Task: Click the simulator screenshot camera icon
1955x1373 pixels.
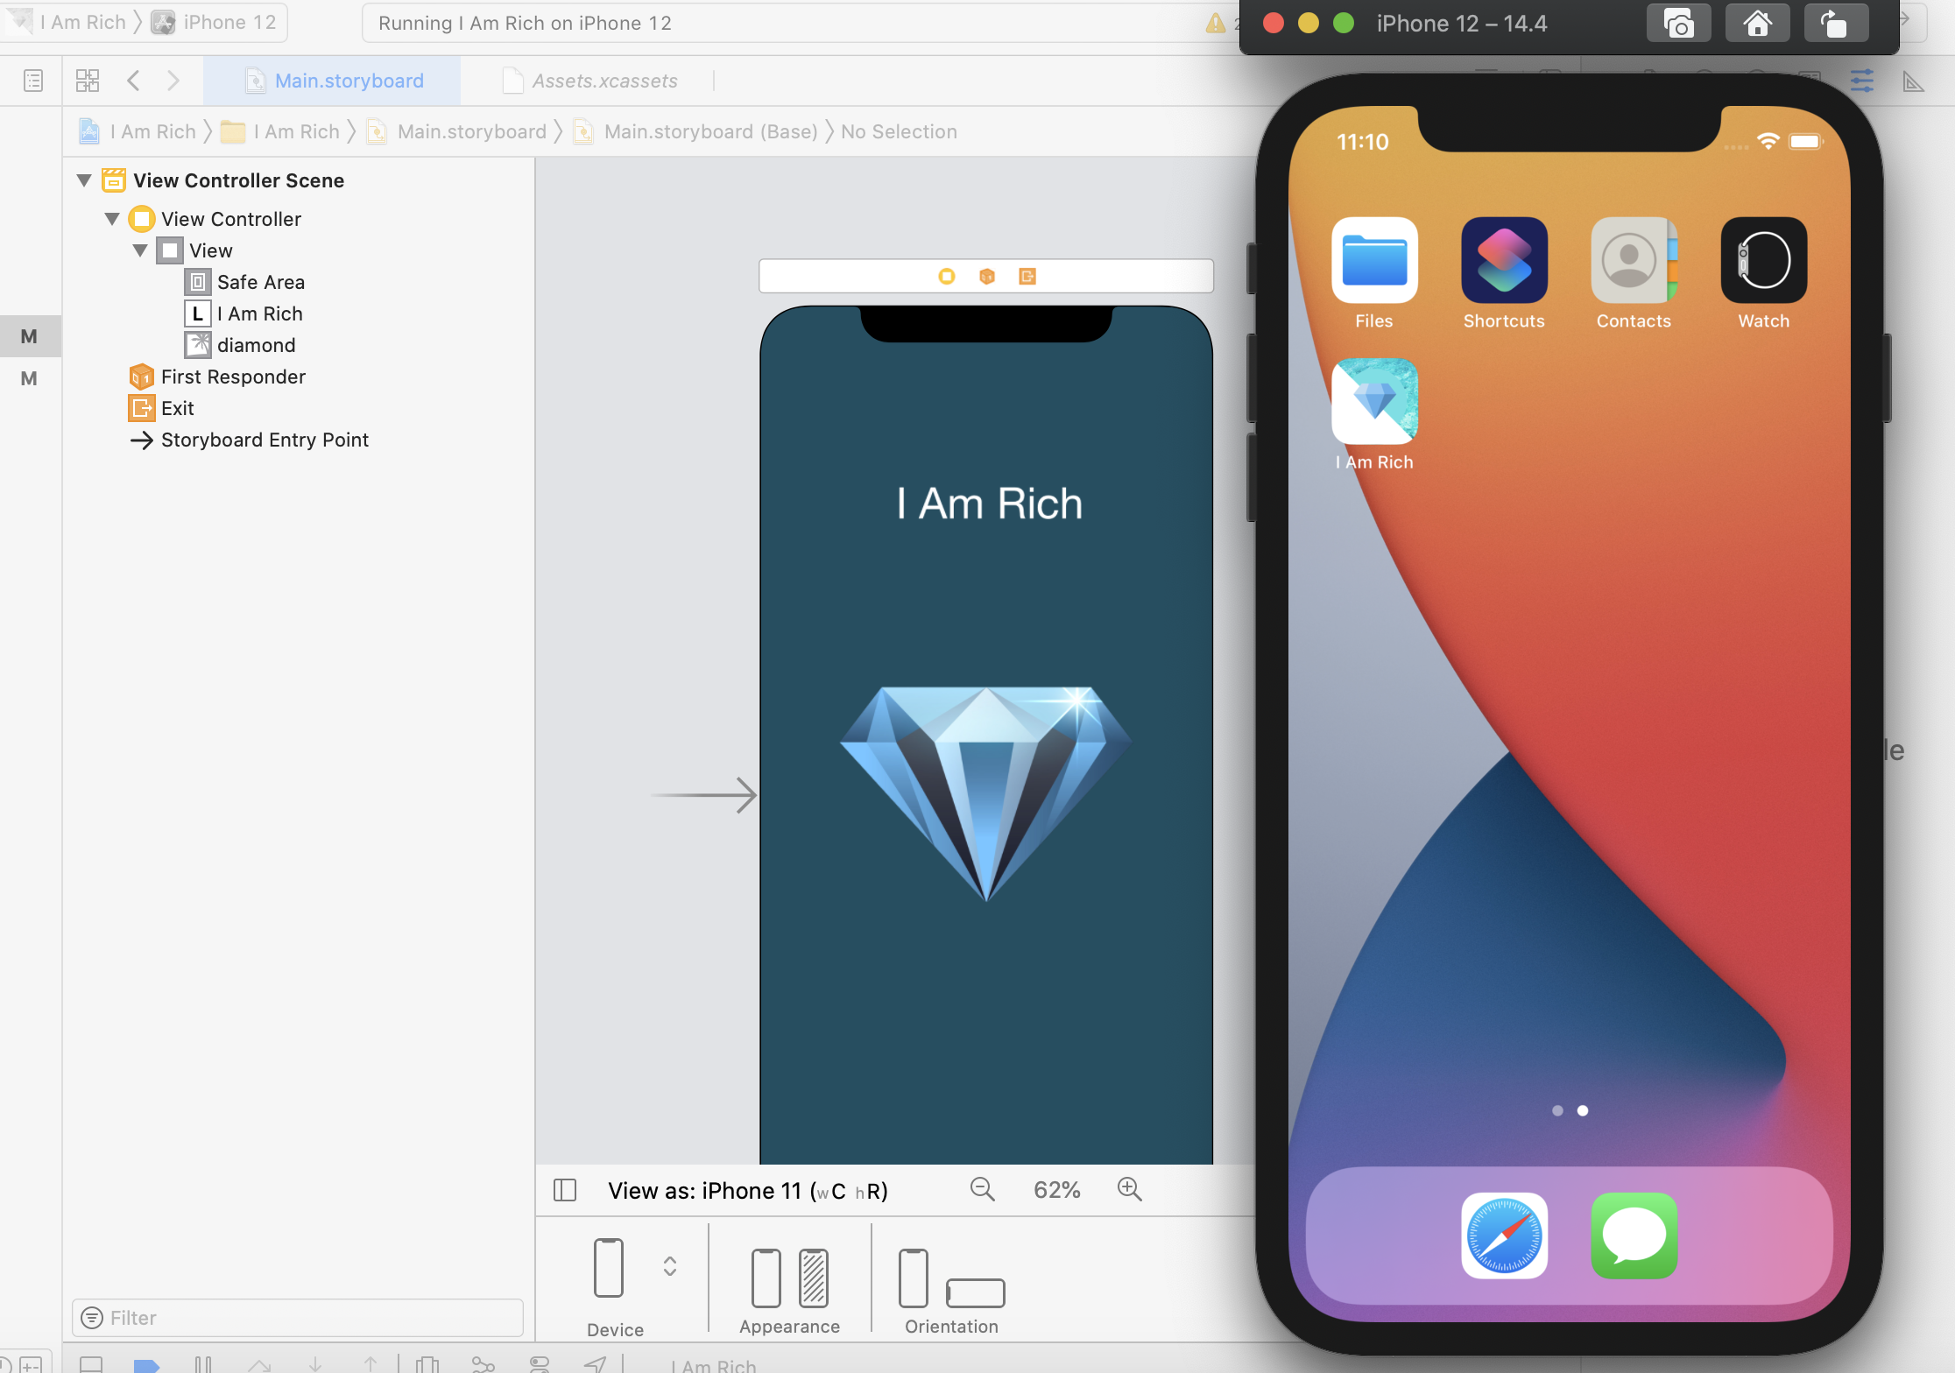Action: (1677, 24)
